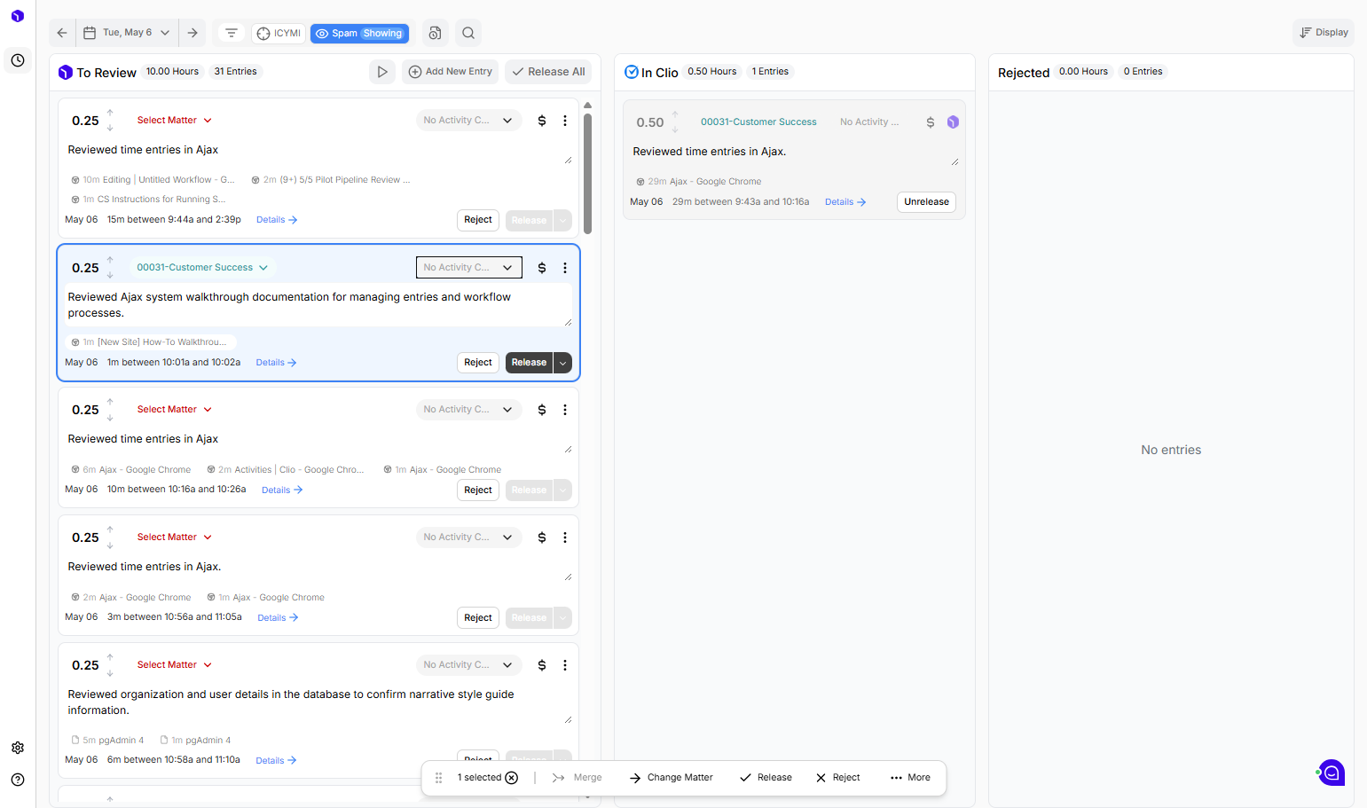Grab the drag handle on the selection bar

(x=438, y=778)
